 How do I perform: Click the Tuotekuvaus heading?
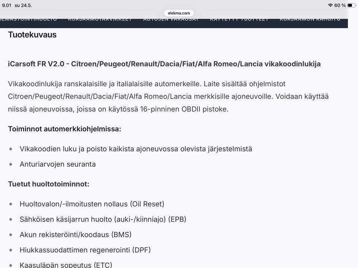32,35
